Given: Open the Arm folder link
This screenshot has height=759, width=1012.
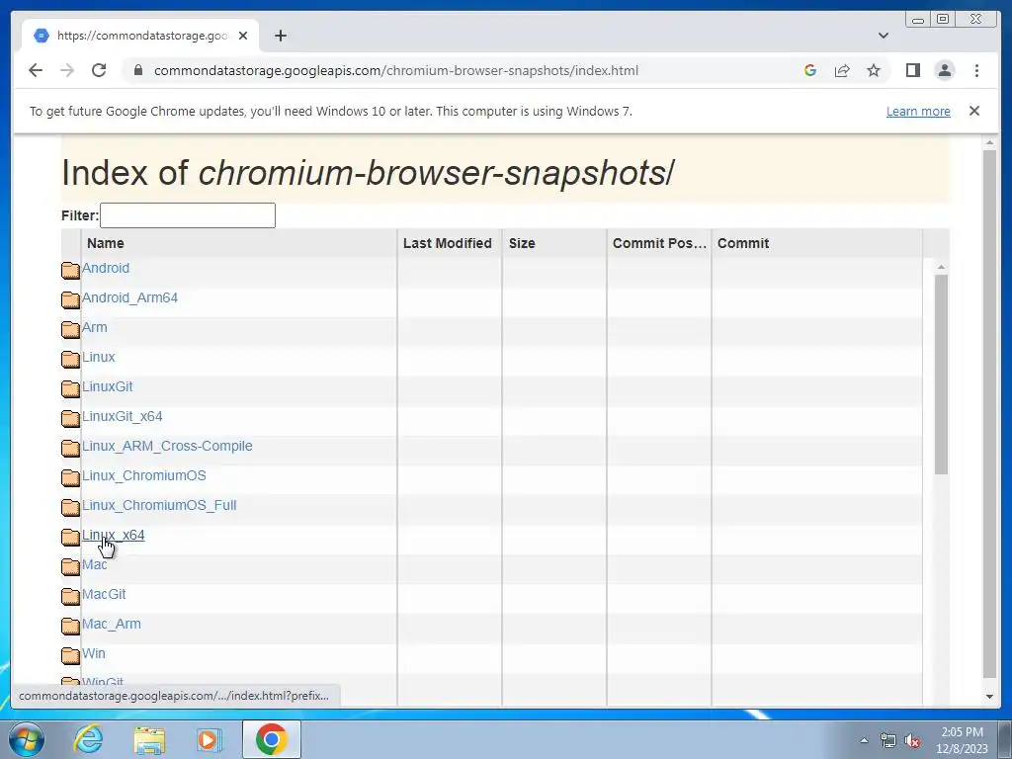Looking at the screenshot, I should (x=94, y=327).
